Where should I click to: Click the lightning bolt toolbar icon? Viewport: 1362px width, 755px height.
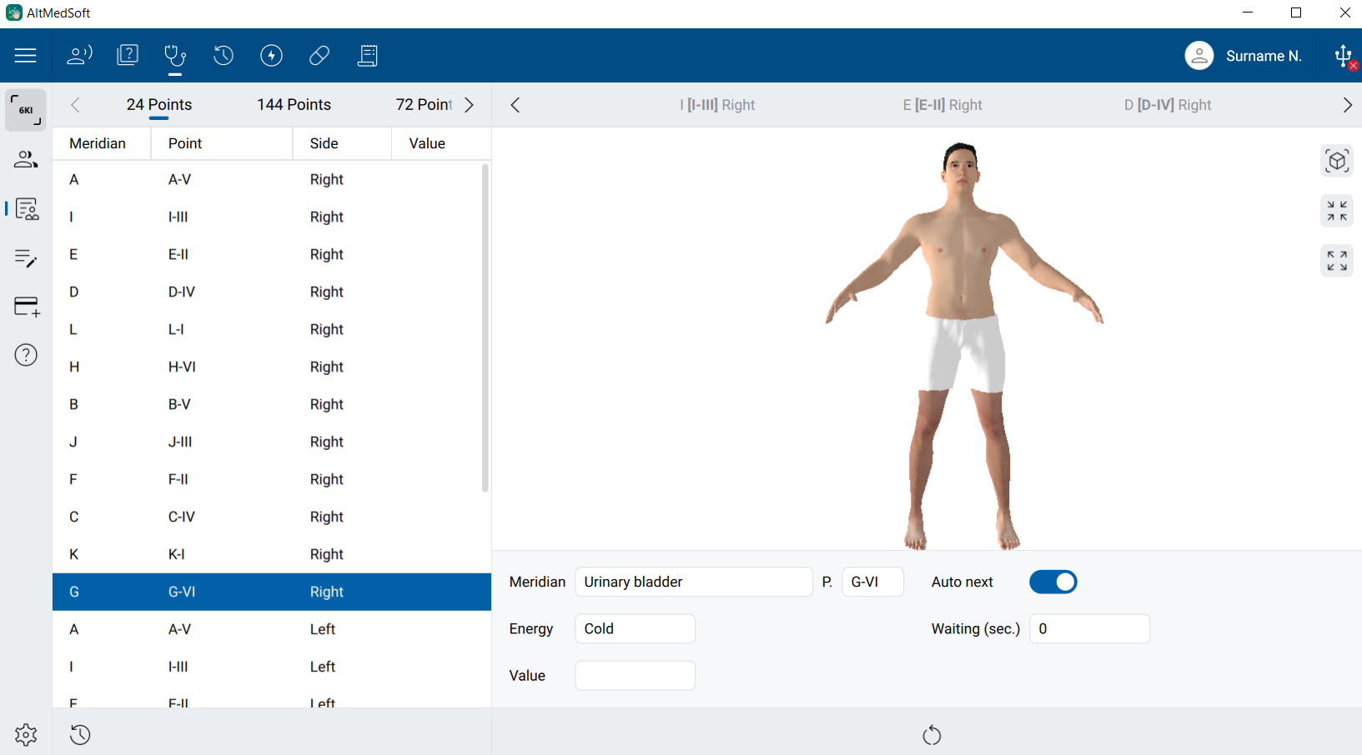tap(271, 56)
